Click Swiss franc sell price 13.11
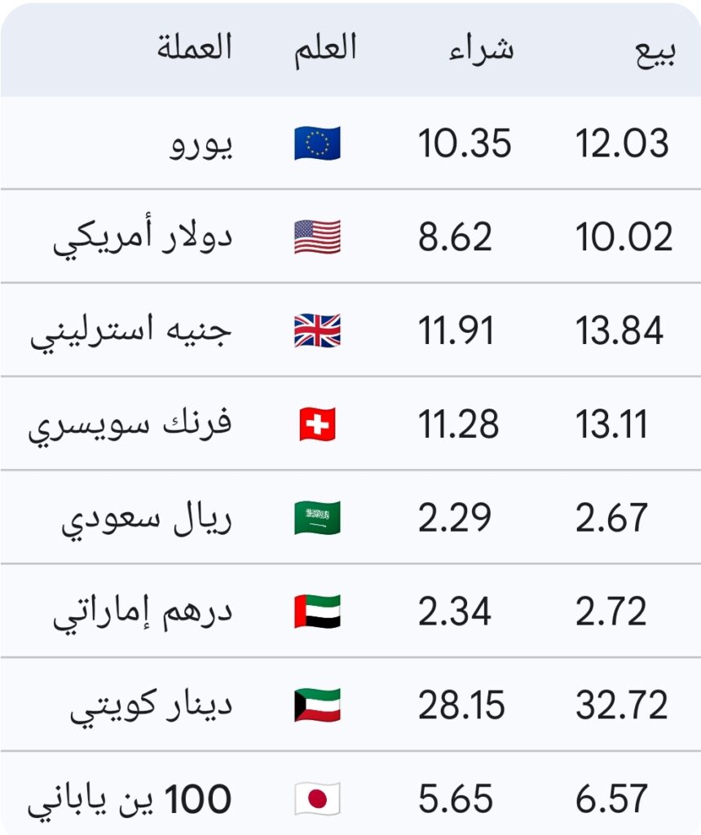This screenshot has width=701, height=835. pos(611,425)
